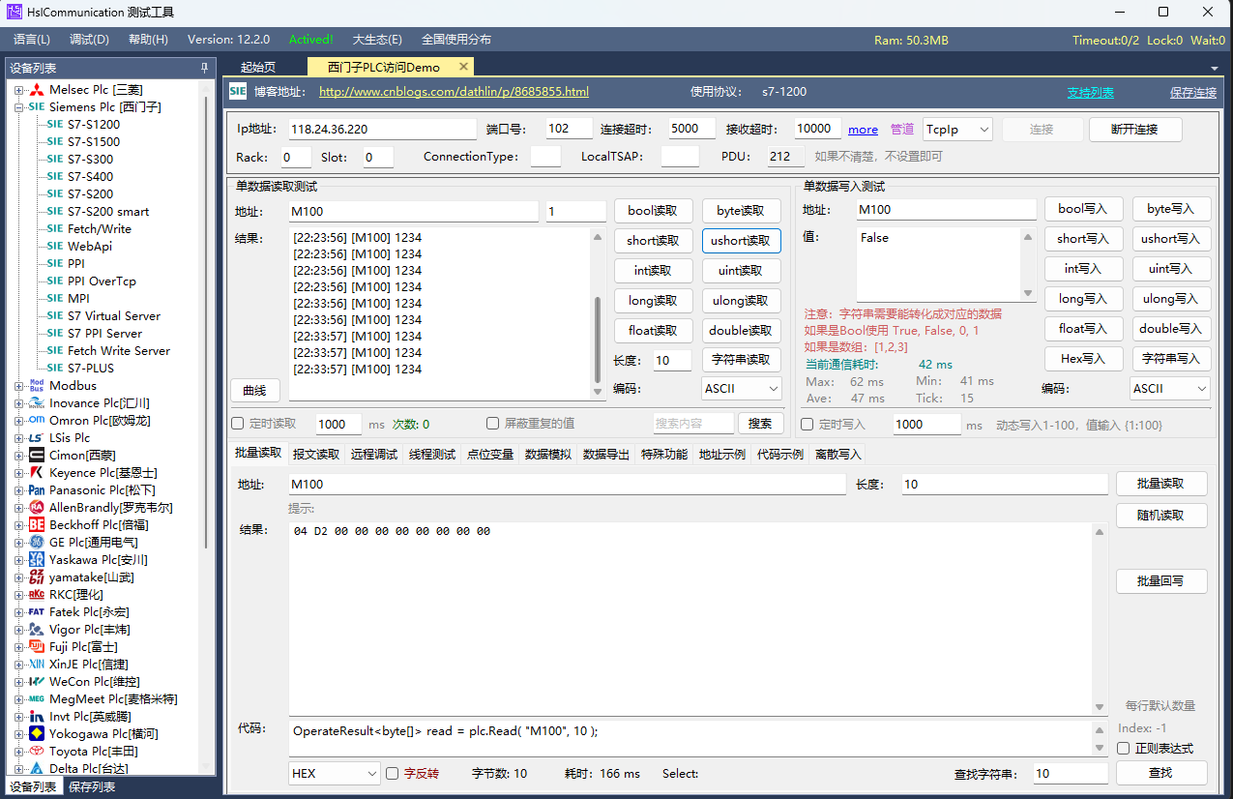Click the Omron Plc logo icon
The height and width of the screenshot is (799, 1233).
(37, 421)
